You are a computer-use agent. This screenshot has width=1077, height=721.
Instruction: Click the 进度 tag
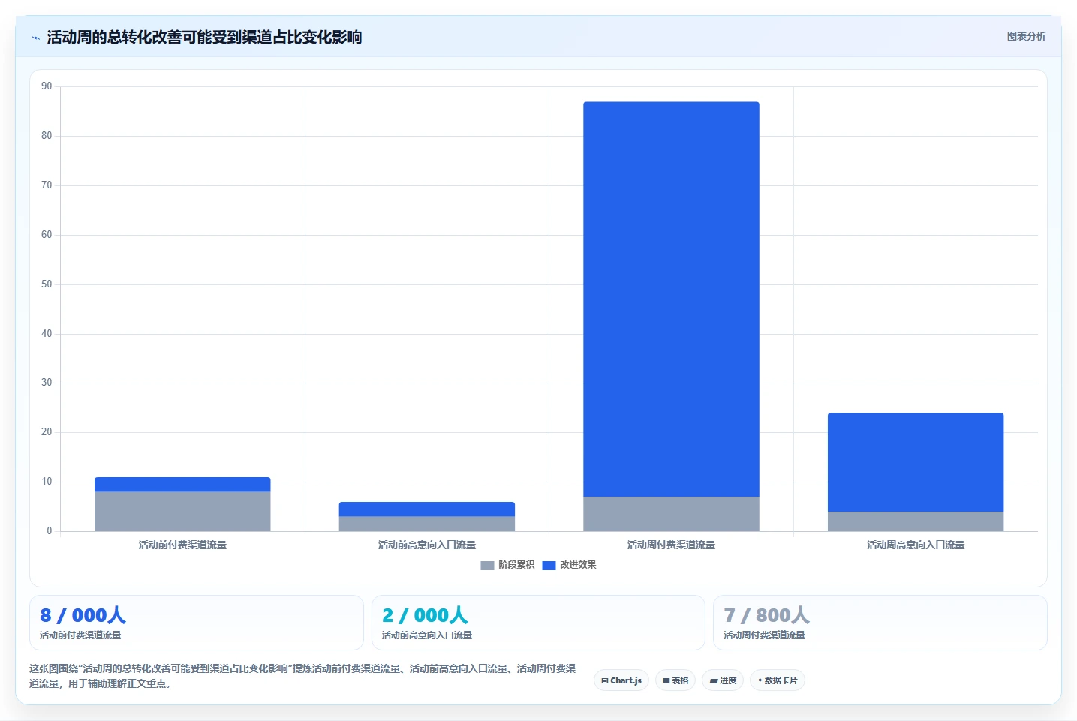tap(723, 680)
